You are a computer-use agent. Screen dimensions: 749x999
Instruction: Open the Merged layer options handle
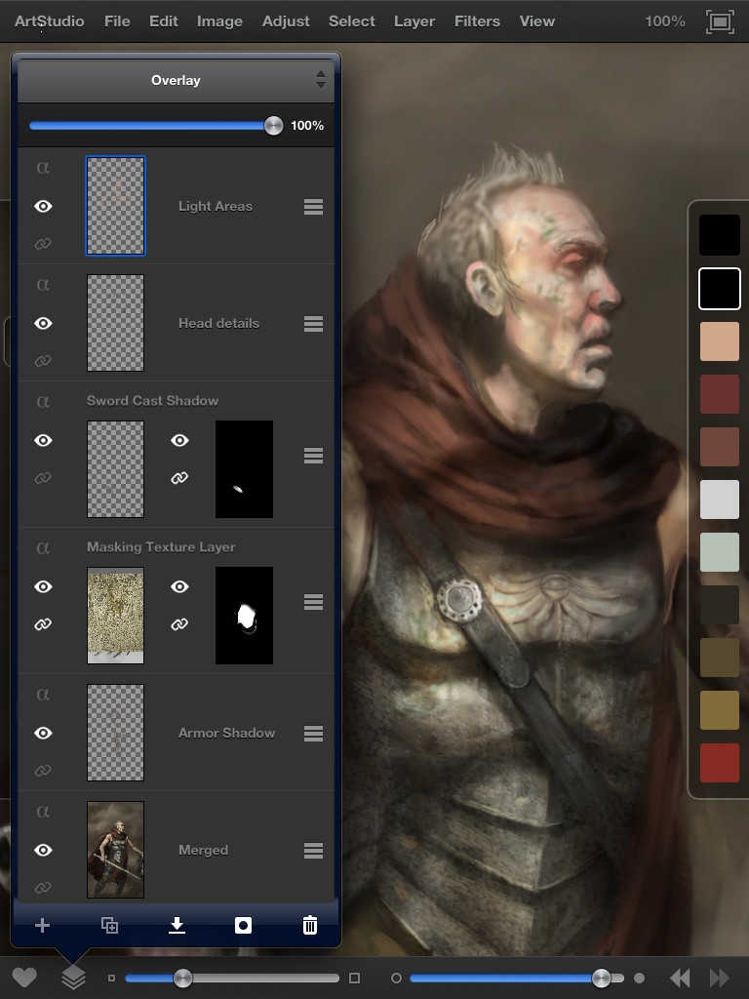click(313, 850)
